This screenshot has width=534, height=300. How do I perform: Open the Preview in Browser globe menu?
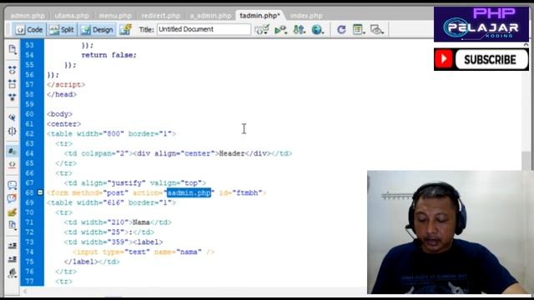pos(318,30)
